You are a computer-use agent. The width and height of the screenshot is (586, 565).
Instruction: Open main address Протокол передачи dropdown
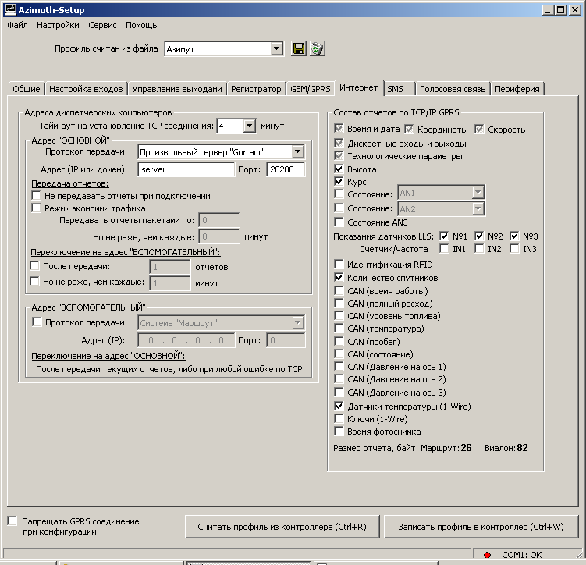click(x=298, y=151)
